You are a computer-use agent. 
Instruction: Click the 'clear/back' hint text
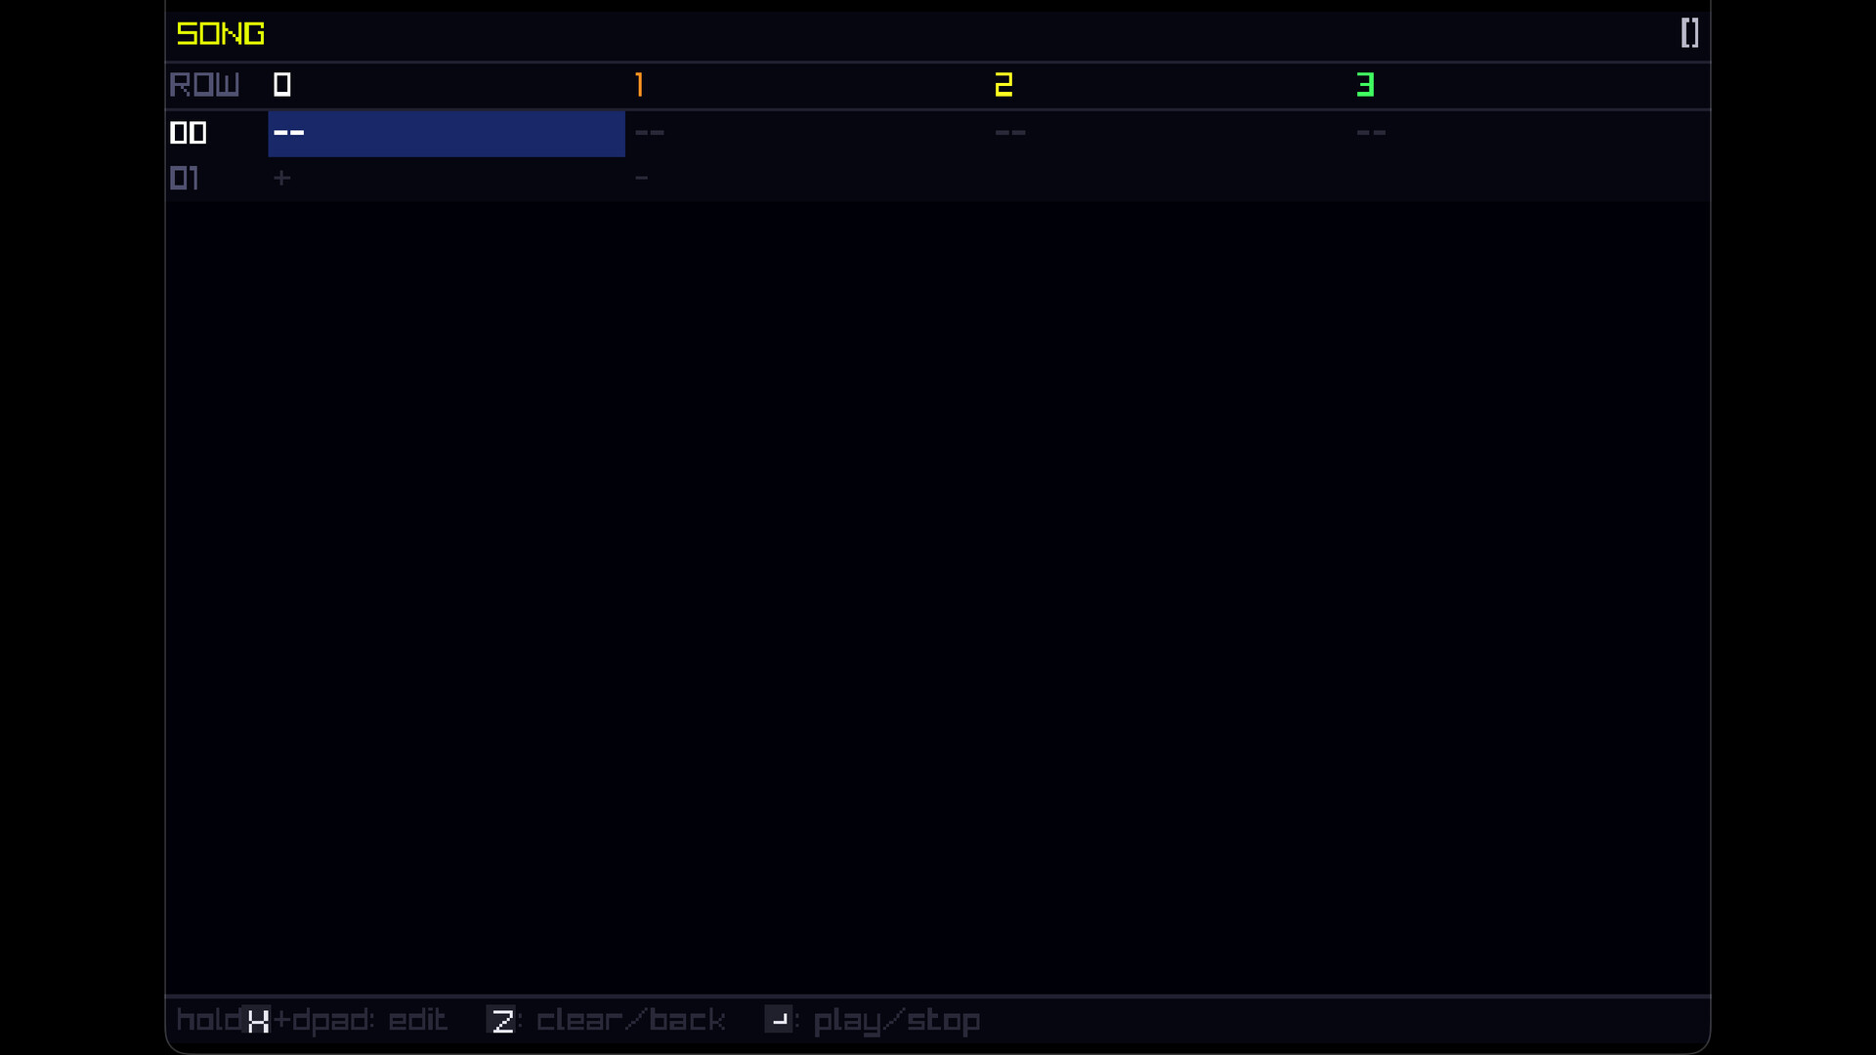(631, 1021)
